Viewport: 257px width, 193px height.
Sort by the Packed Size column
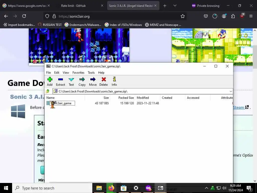point(122,98)
